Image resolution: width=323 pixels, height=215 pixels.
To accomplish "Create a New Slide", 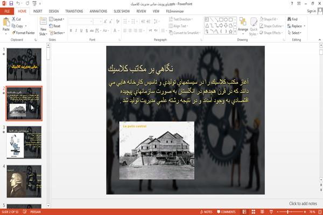I will (43, 27).
